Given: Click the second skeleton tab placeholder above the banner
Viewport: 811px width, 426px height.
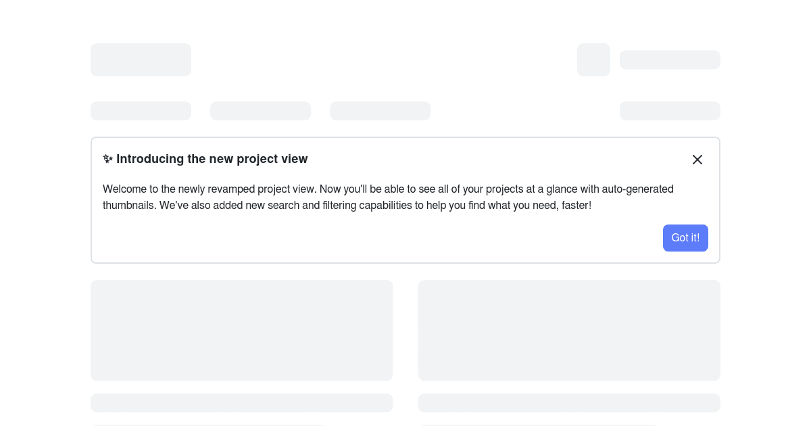Looking at the screenshot, I should [260, 111].
